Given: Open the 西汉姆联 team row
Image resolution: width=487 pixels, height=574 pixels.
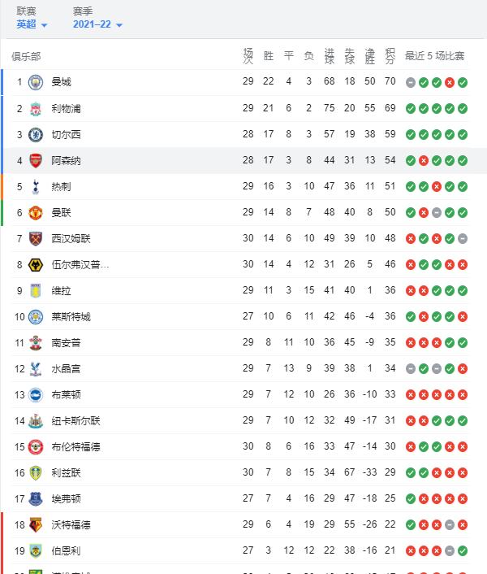Looking at the screenshot, I should tap(240, 239).
